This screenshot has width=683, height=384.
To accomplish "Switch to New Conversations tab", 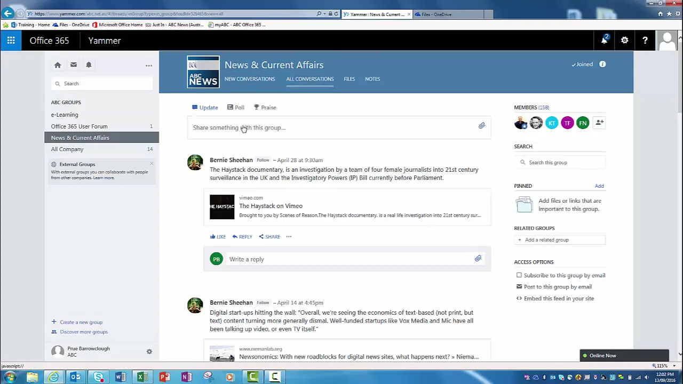I will tap(250, 79).
